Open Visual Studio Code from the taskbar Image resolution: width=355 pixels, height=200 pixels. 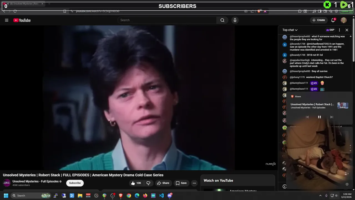(161, 196)
